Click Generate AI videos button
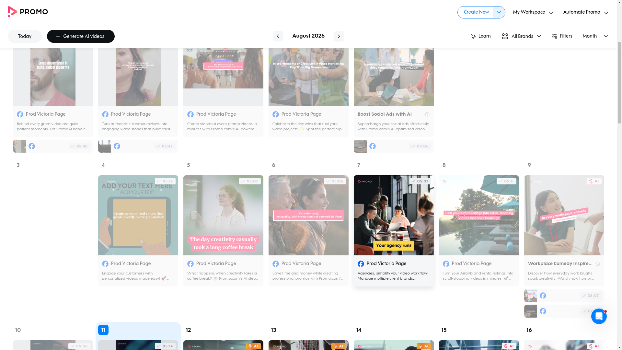The height and width of the screenshot is (350, 622). coord(81,36)
